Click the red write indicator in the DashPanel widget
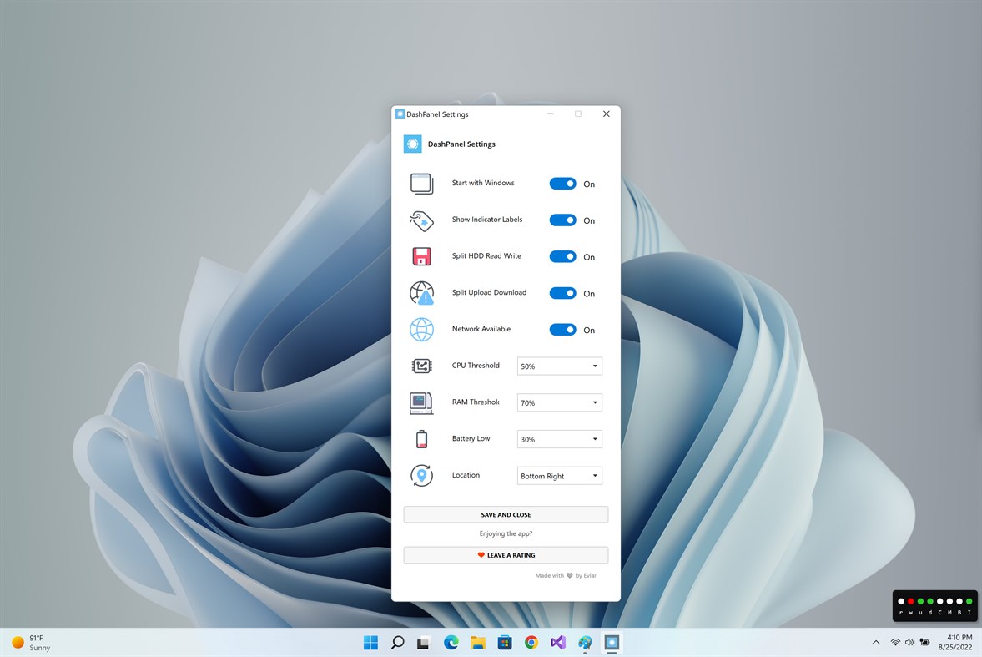This screenshot has width=982, height=657. click(910, 601)
